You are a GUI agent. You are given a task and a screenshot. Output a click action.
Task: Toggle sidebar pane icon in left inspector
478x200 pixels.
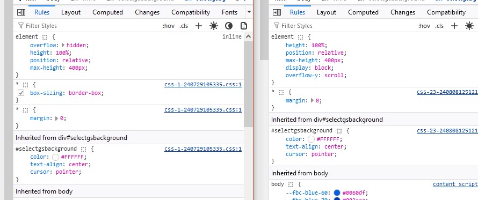pyautogui.click(x=21, y=12)
